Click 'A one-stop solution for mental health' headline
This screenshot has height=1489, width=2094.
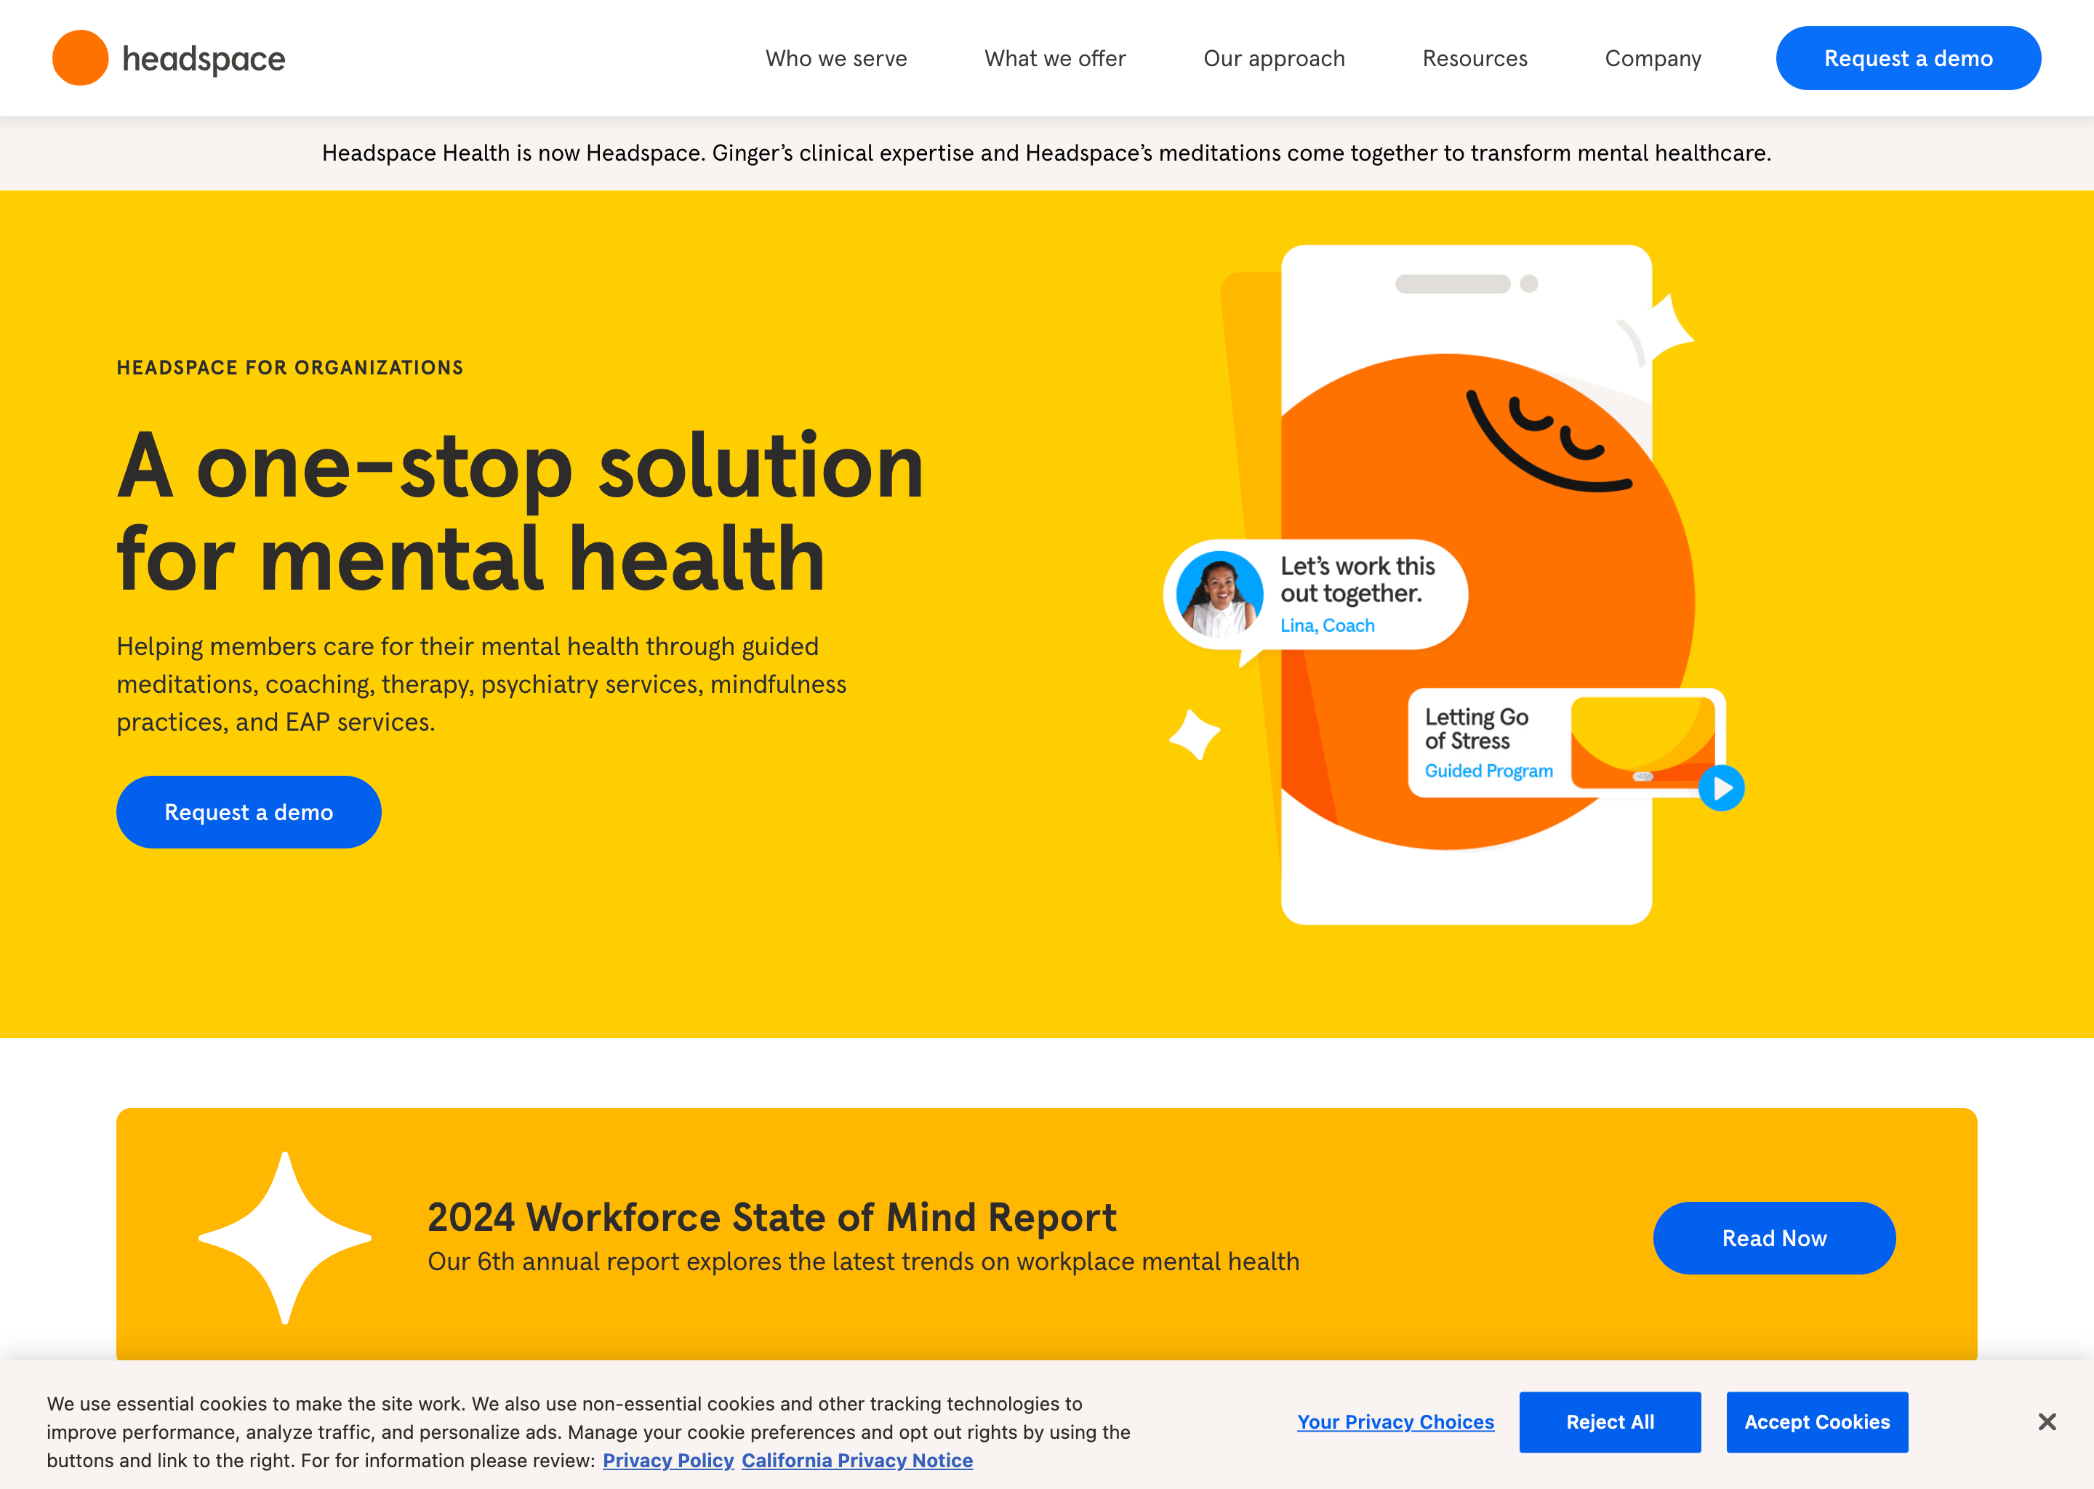pyautogui.click(x=520, y=512)
